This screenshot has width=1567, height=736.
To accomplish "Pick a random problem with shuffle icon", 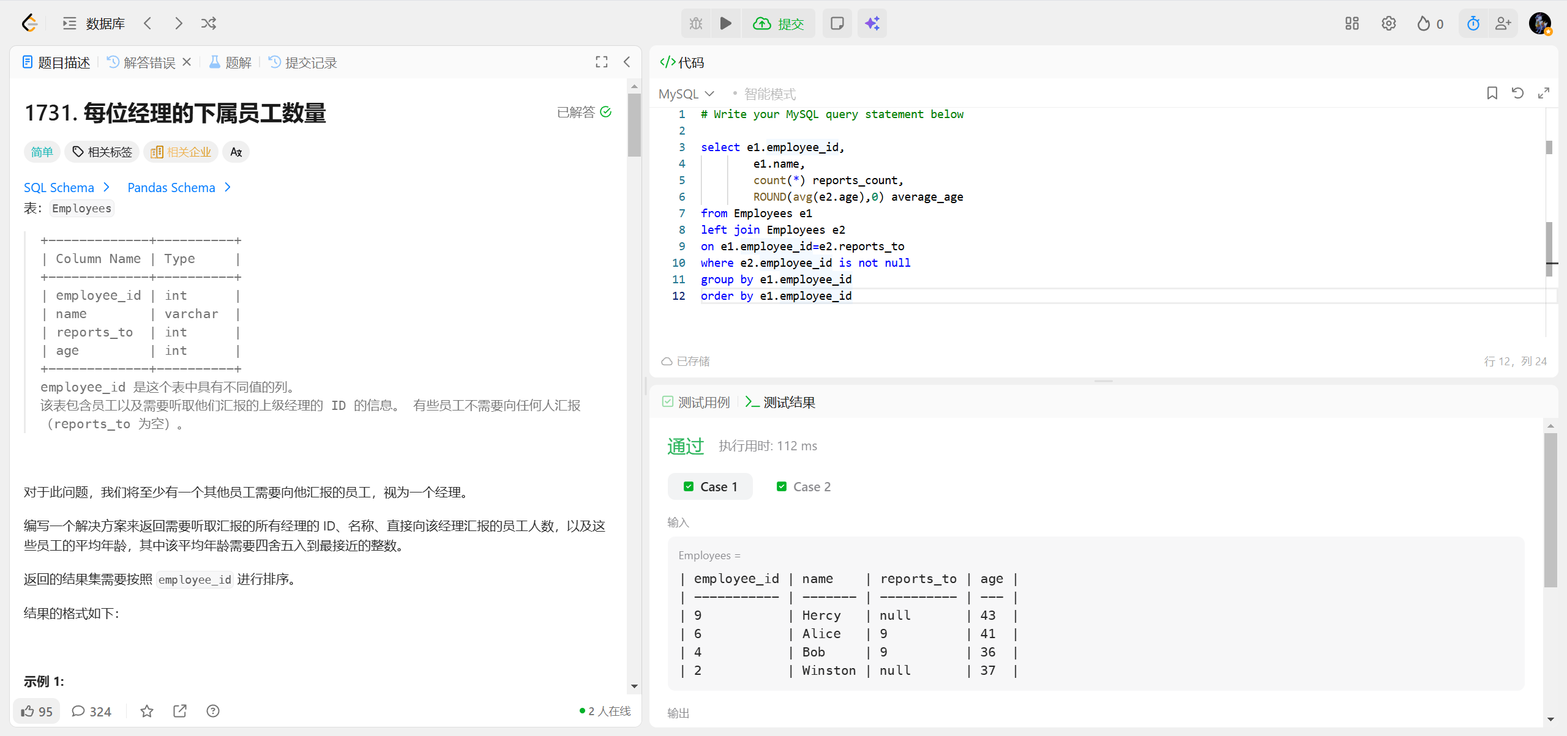I will [209, 23].
